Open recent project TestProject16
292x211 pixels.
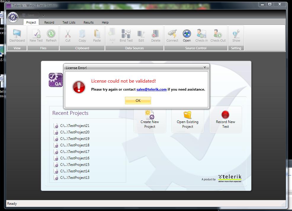72,158
